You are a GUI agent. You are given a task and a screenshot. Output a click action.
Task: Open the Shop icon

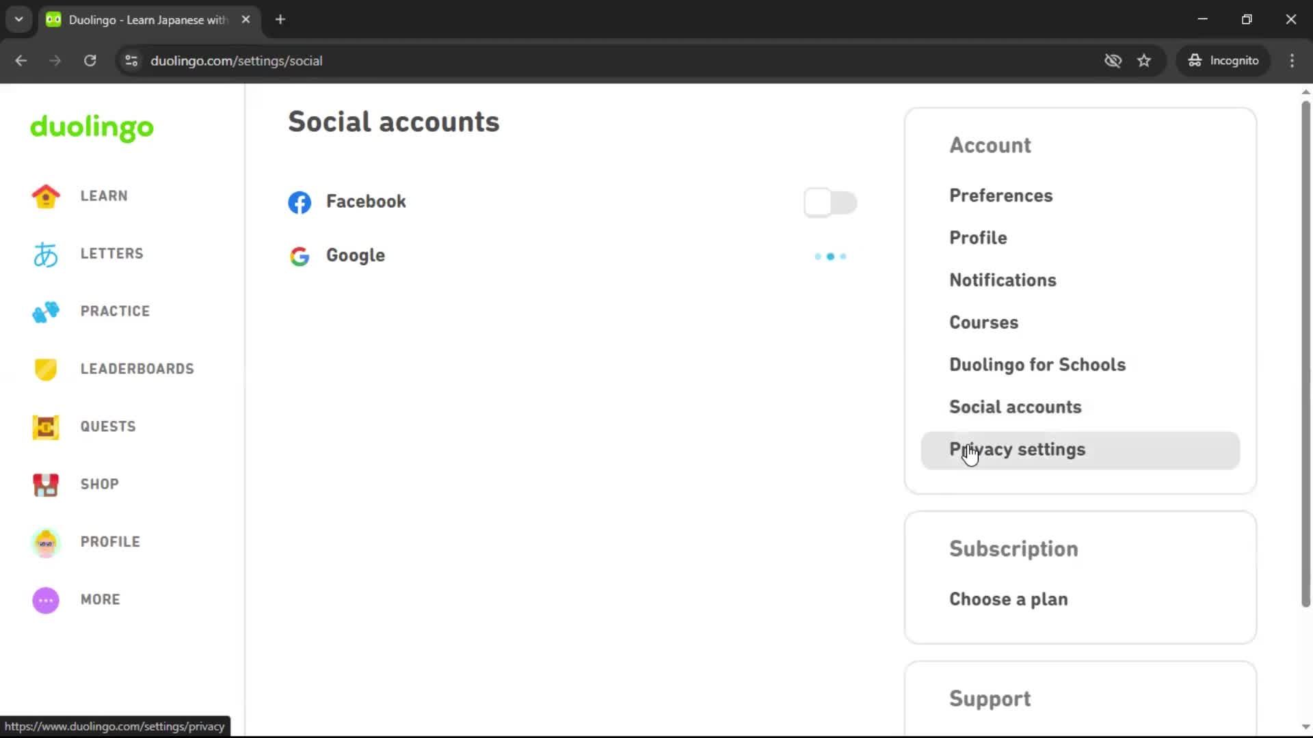click(x=45, y=485)
